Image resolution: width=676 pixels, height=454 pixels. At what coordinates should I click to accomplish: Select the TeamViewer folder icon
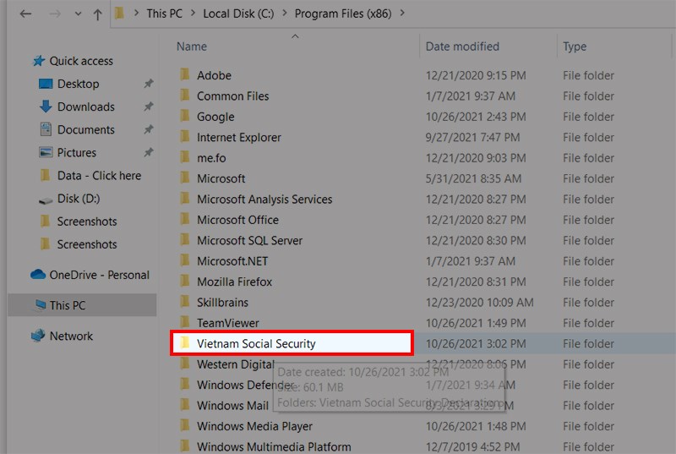click(185, 322)
